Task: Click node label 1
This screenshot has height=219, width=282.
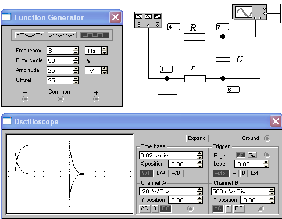Action: pos(166,69)
